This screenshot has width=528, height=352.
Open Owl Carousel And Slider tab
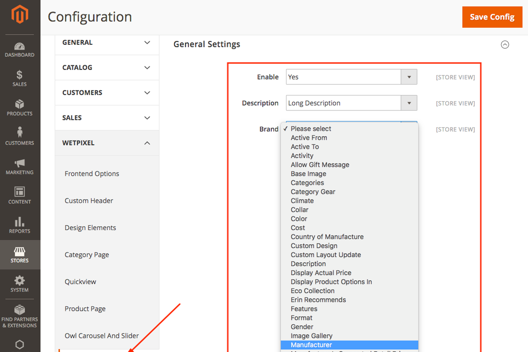(102, 336)
